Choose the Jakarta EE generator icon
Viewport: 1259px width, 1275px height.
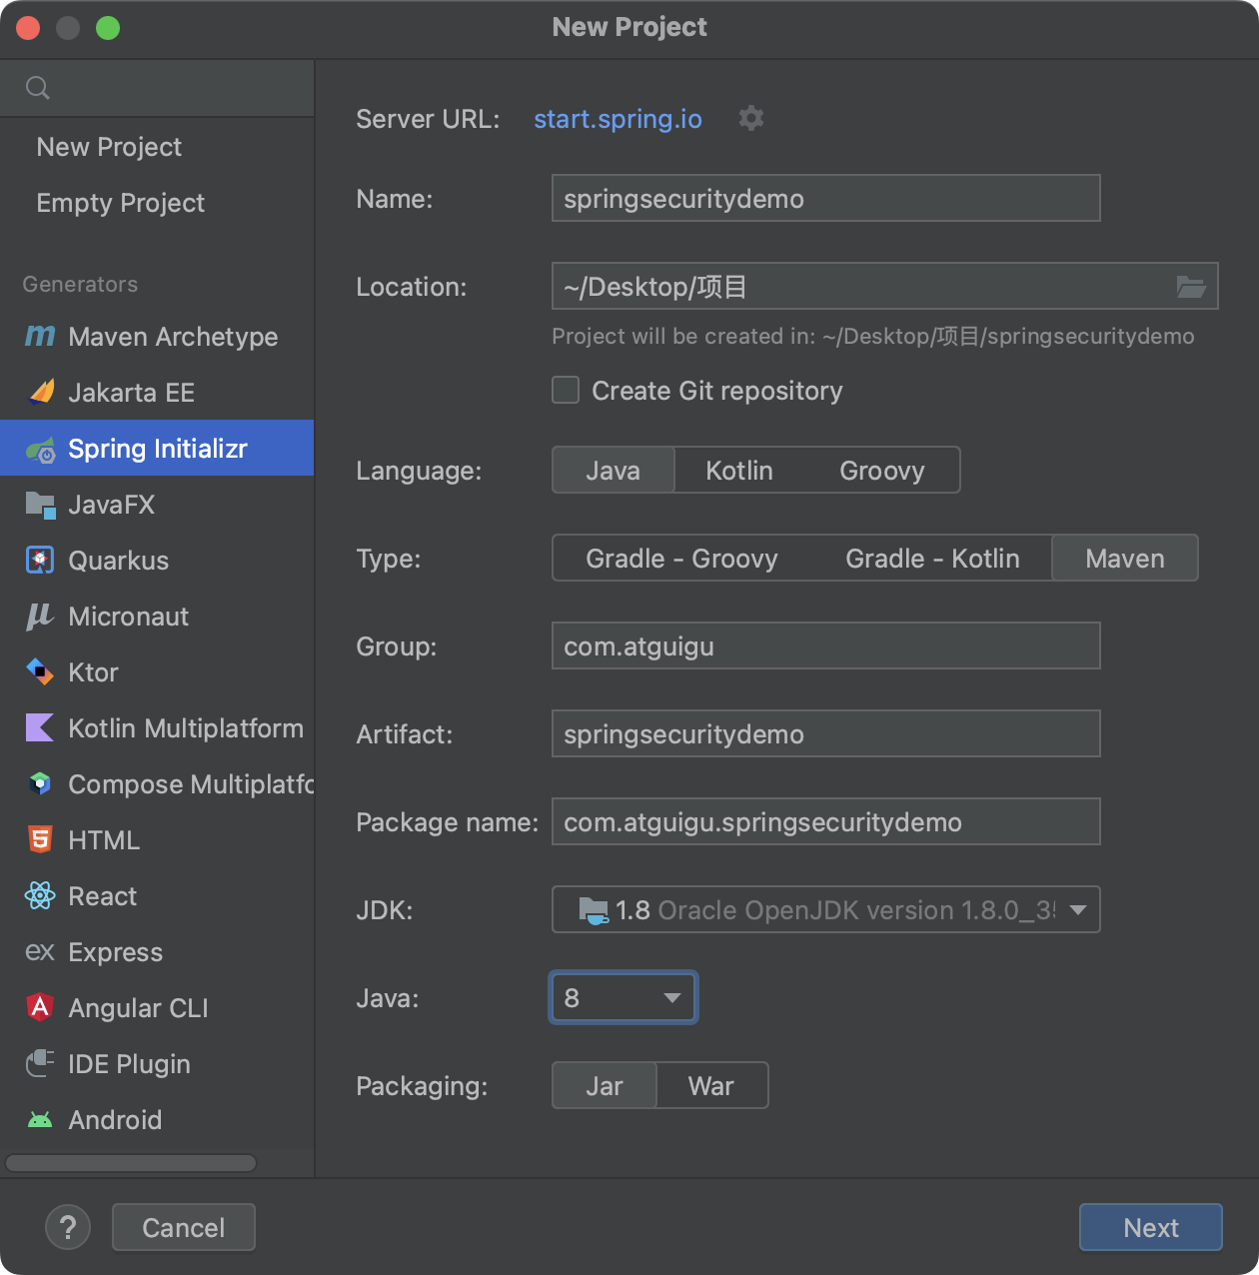click(41, 393)
